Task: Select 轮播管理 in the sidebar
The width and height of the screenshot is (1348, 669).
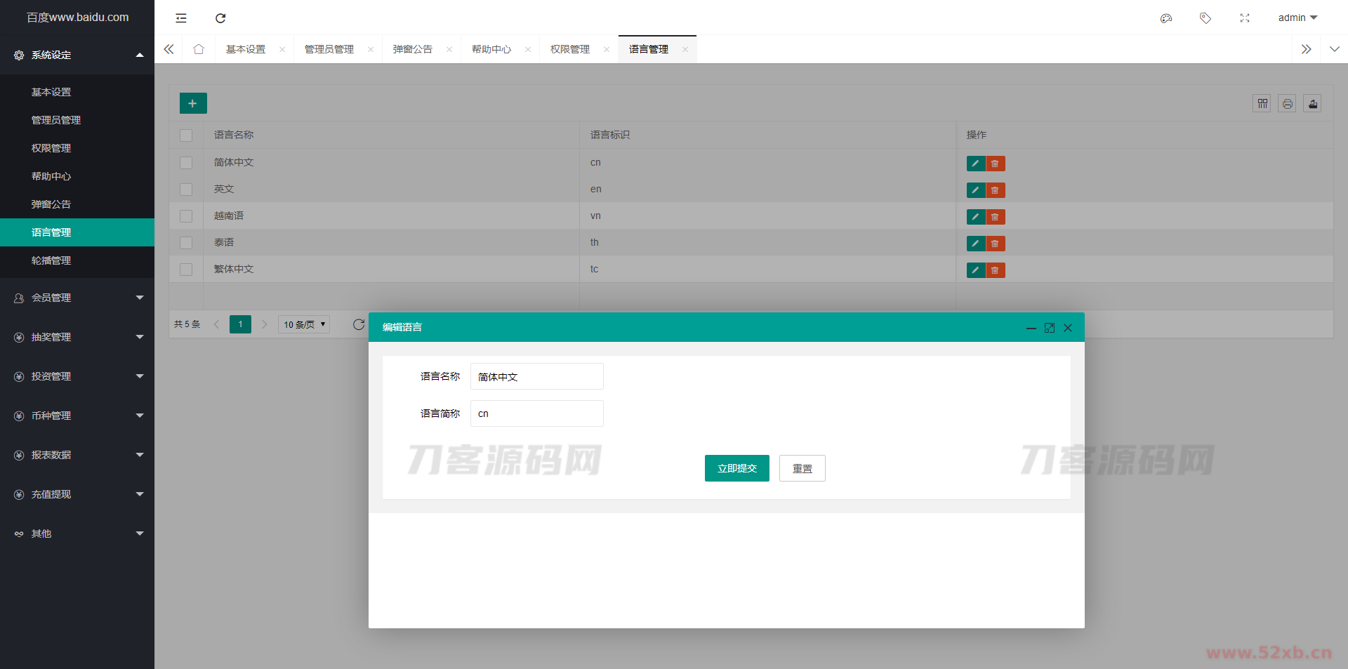Action: click(x=51, y=260)
